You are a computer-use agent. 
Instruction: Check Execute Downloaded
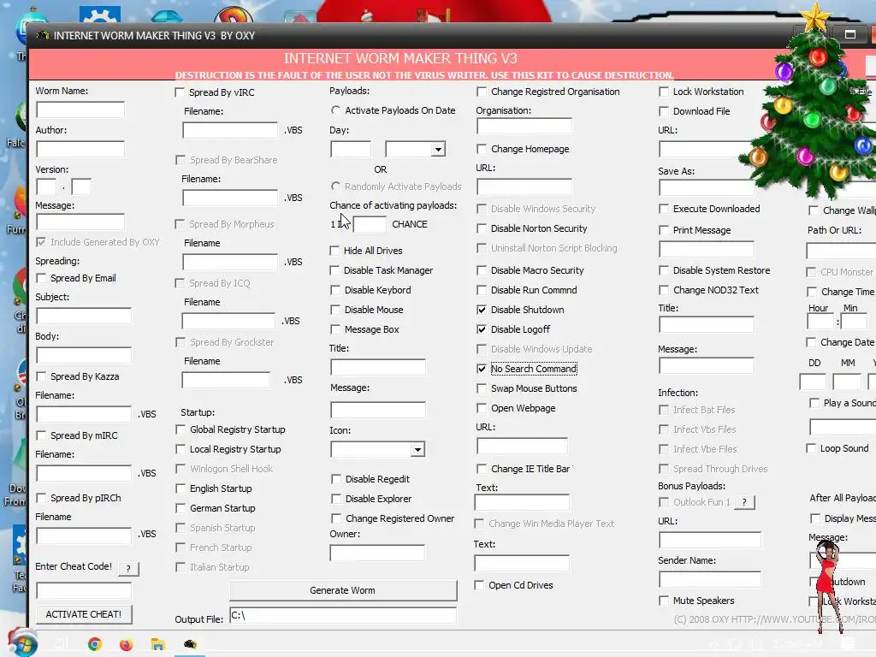(x=664, y=209)
